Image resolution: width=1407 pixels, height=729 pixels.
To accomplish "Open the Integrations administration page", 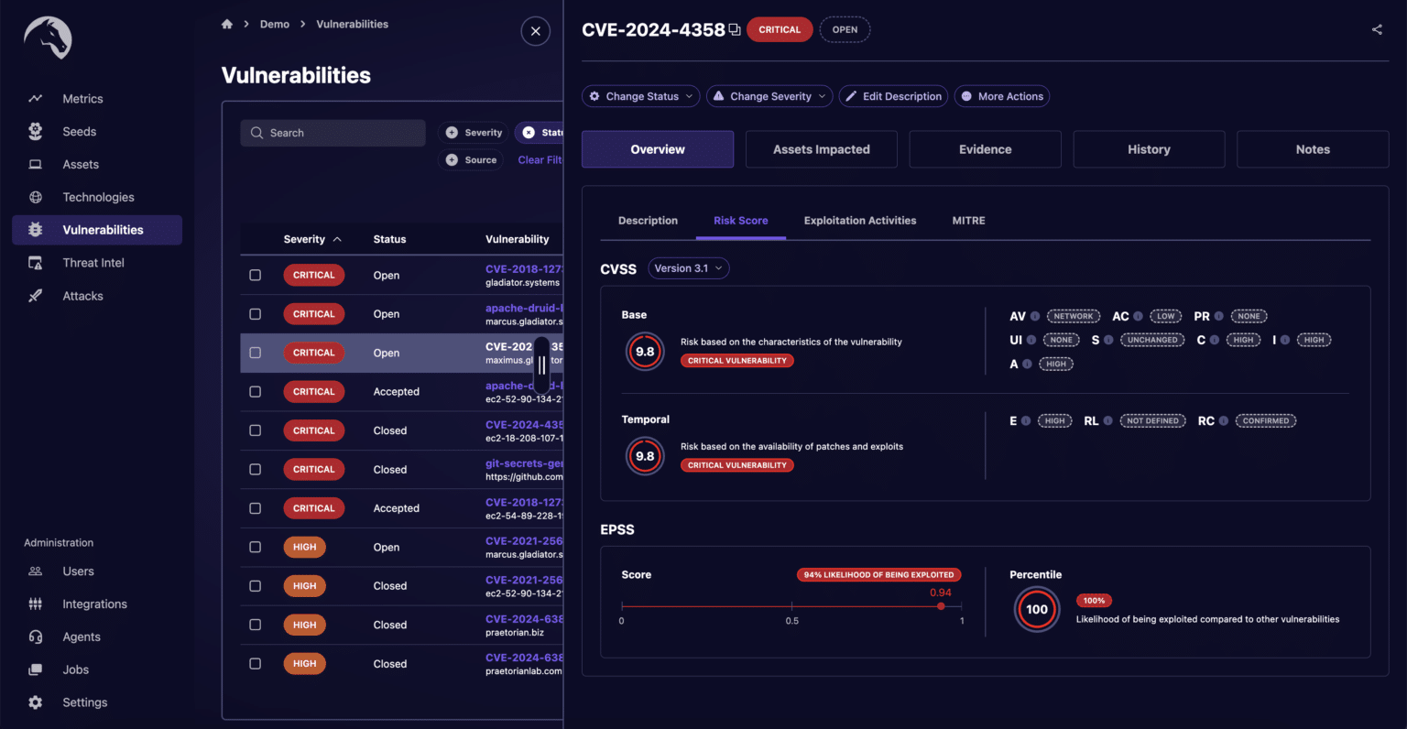I will [93, 604].
